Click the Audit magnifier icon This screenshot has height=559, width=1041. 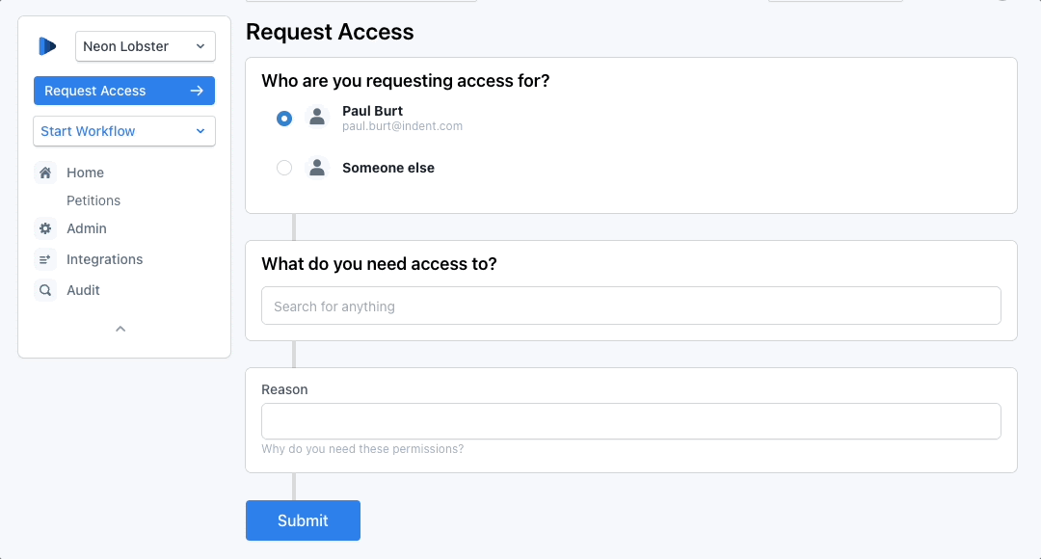(45, 290)
